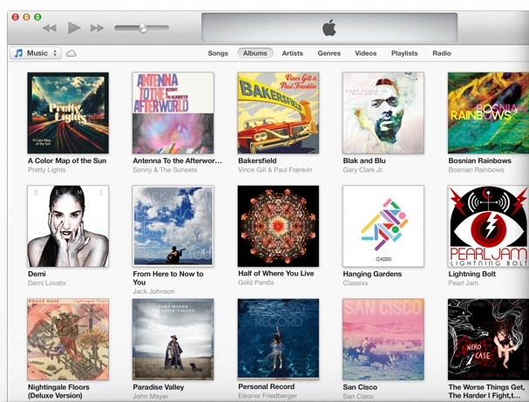Select the Bakersfield album artwork

coord(278,112)
